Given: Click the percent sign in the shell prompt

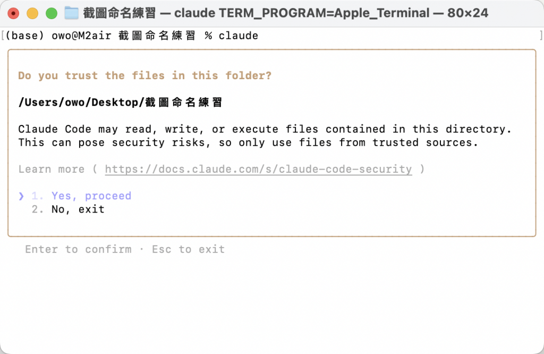Looking at the screenshot, I should (x=208, y=36).
